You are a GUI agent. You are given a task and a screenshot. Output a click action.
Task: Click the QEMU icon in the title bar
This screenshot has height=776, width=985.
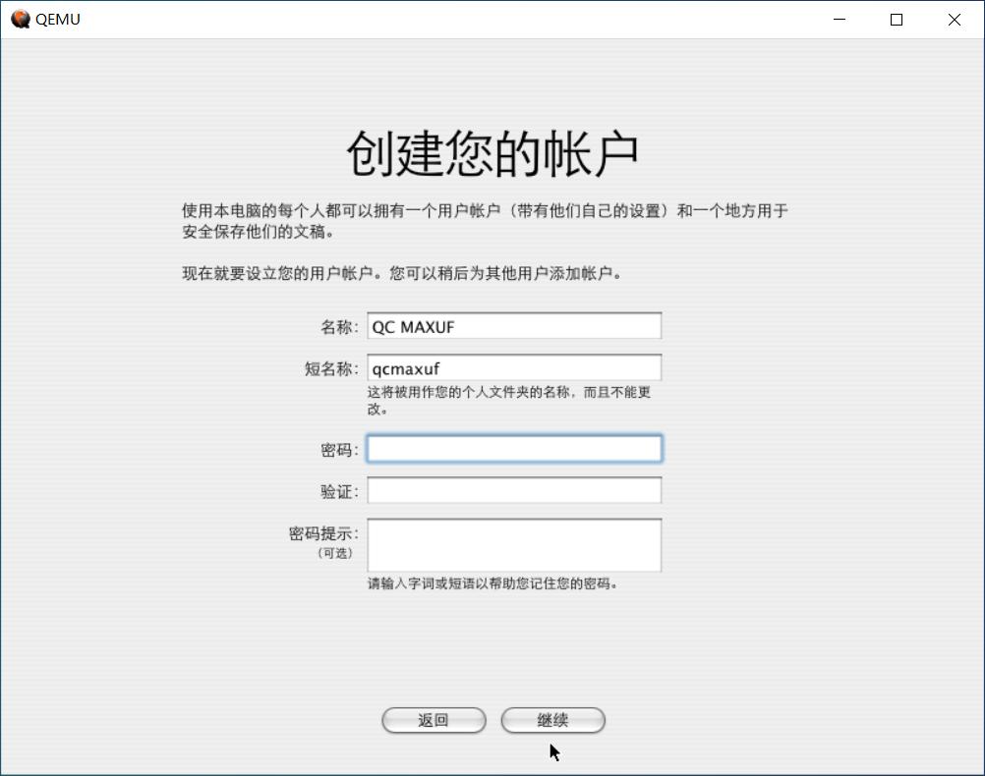20,19
